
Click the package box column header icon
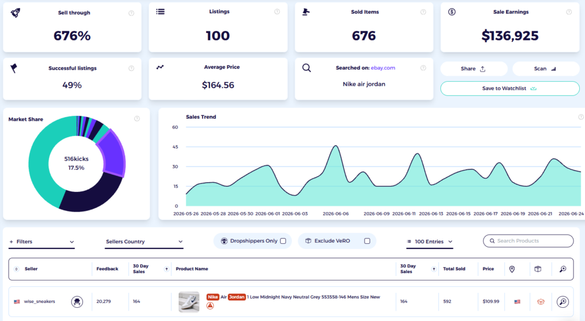coord(538,269)
